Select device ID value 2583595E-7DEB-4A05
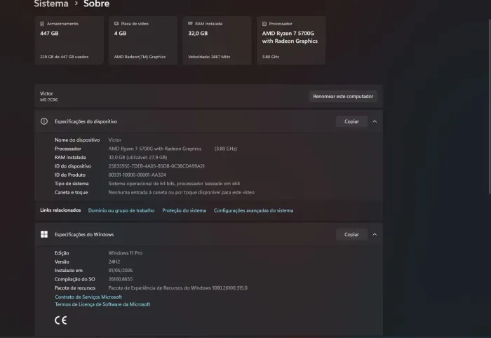Viewport: 491px width, 338px height. click(x=156, y=166)
